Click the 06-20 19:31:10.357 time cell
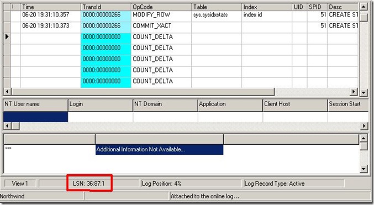Screen dimensions: 374x205 pyautogui.click(x=50, y=16)
